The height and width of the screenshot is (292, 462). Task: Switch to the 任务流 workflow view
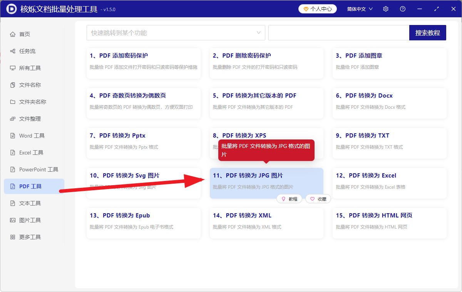[x=30, y=51]
